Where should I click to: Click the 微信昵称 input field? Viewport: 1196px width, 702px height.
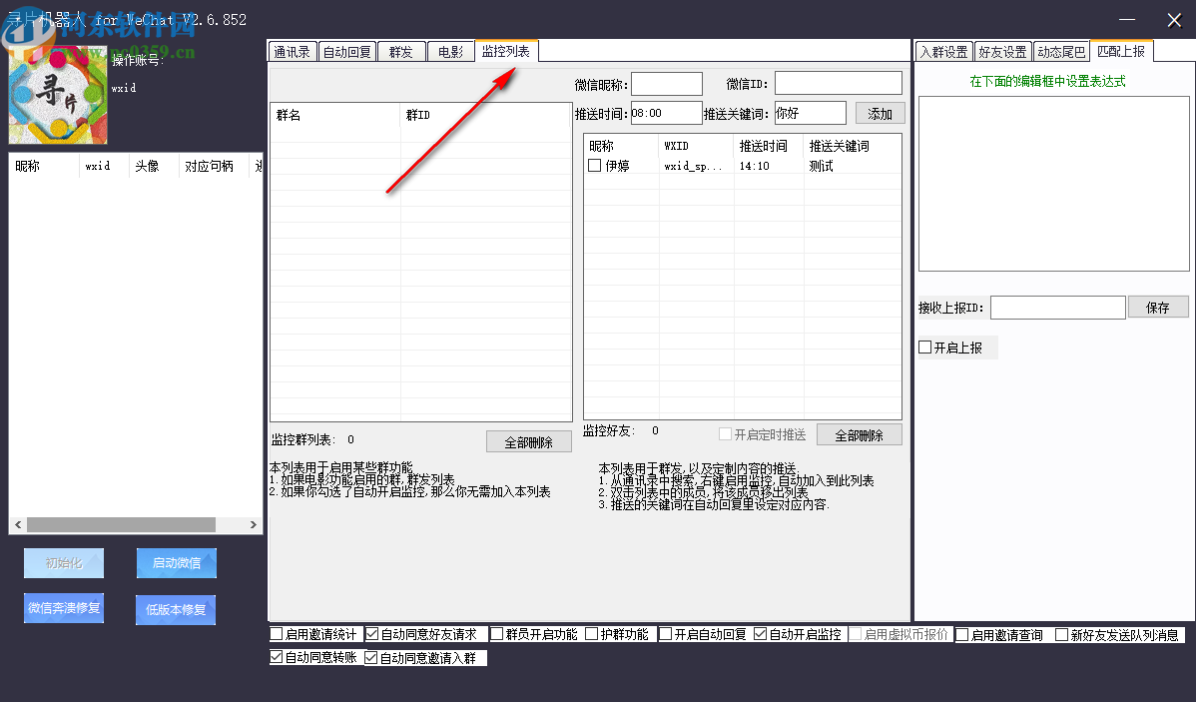667,84
